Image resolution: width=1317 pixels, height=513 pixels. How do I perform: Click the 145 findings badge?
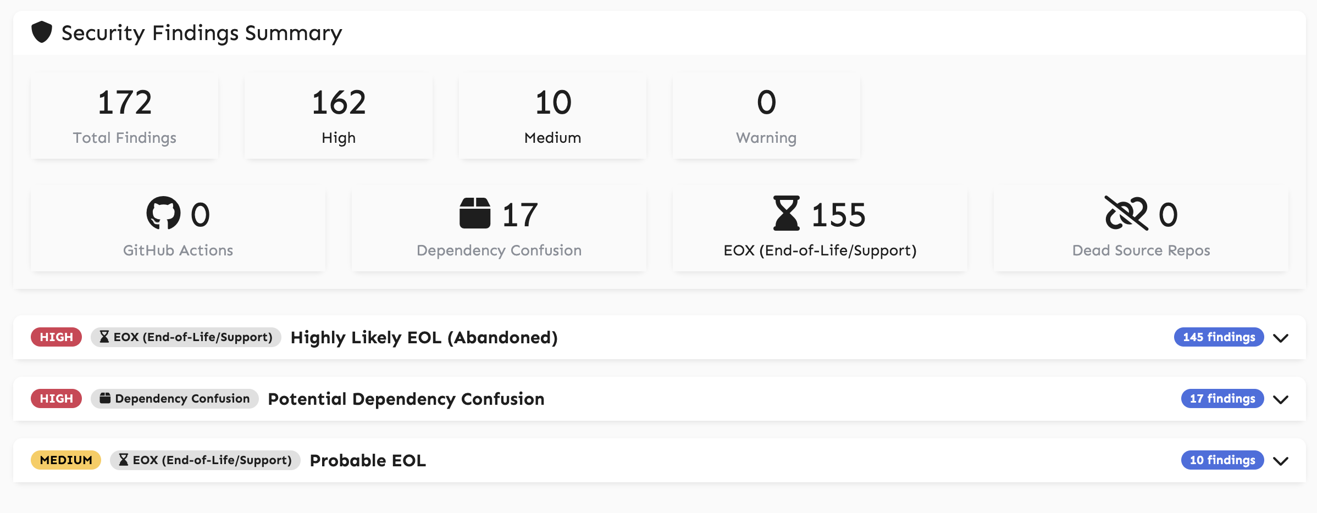[x=1219, y=337]
